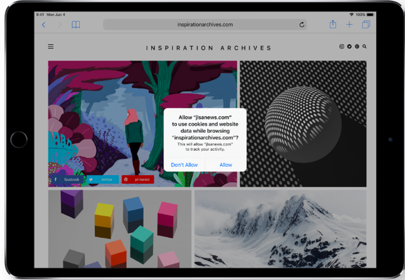Open the Instagram icon in site header
The height and width of the screenshot is (280, 405).
(x=342, y=47)
